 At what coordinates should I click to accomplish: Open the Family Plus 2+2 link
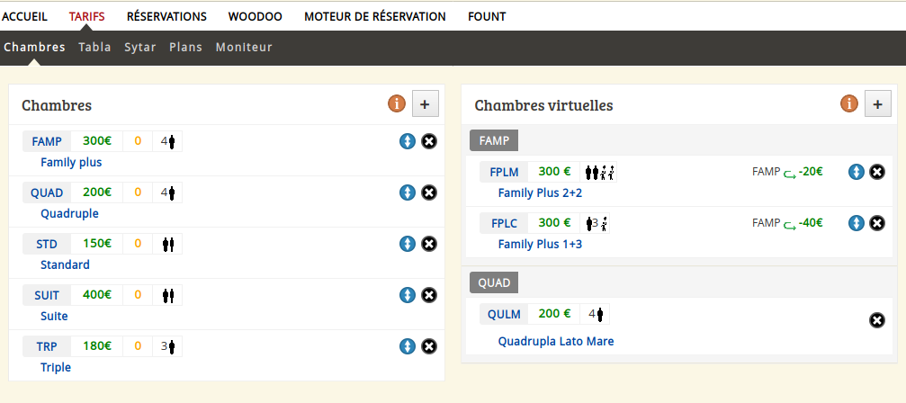540,193
